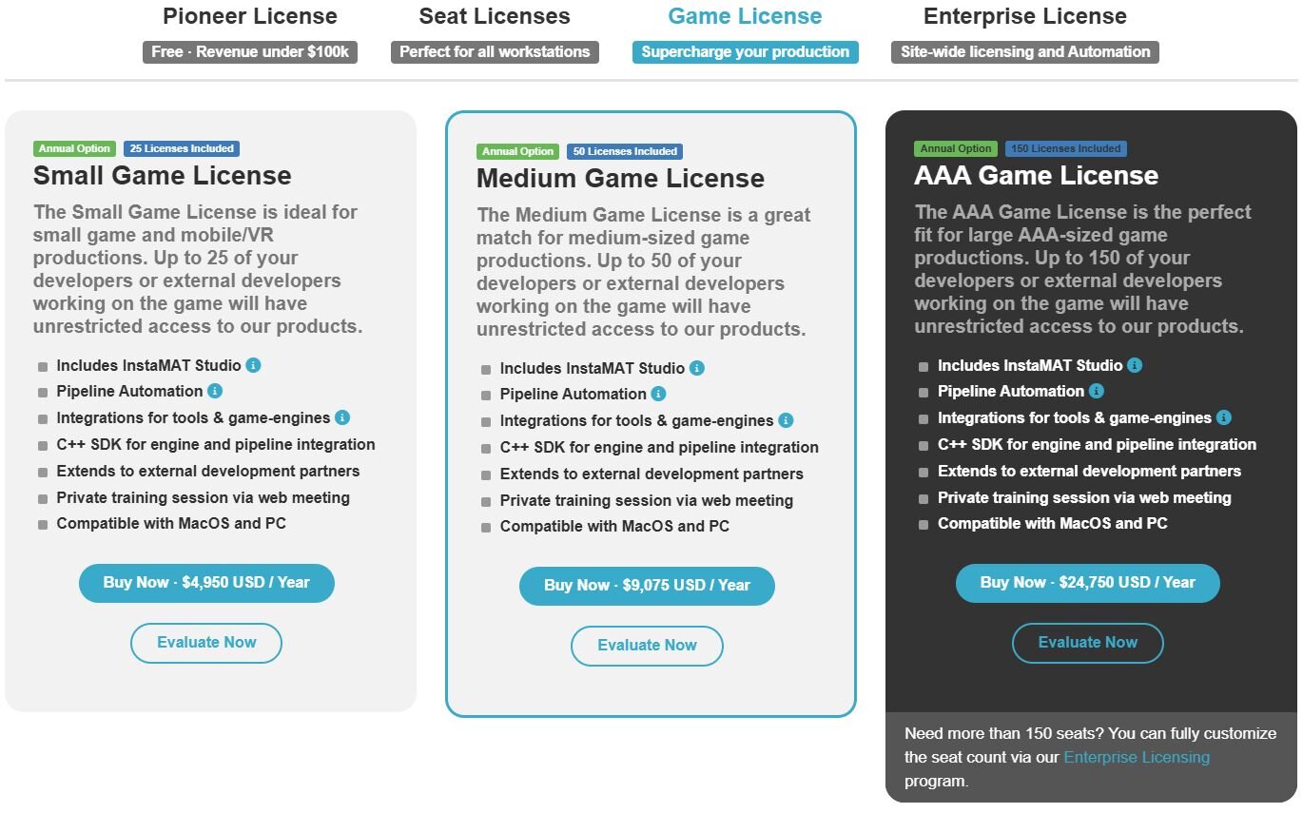Click info icon next to Pipeline Automation in AAA Game License
Viewport: 1303px width, 813px height.
(x=1097, y=391)
